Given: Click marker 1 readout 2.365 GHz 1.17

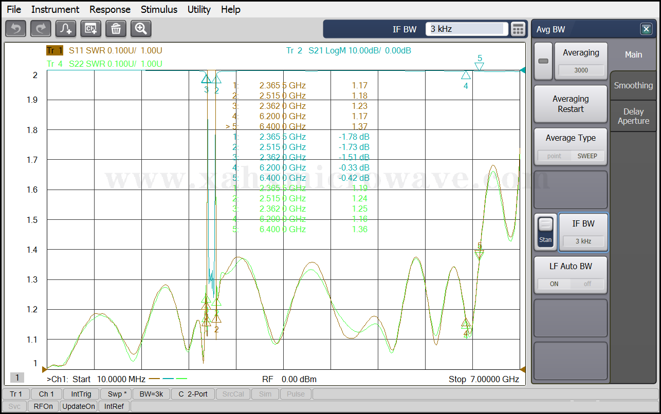Looking at the screenshot, I should click(x=300, y=85).
